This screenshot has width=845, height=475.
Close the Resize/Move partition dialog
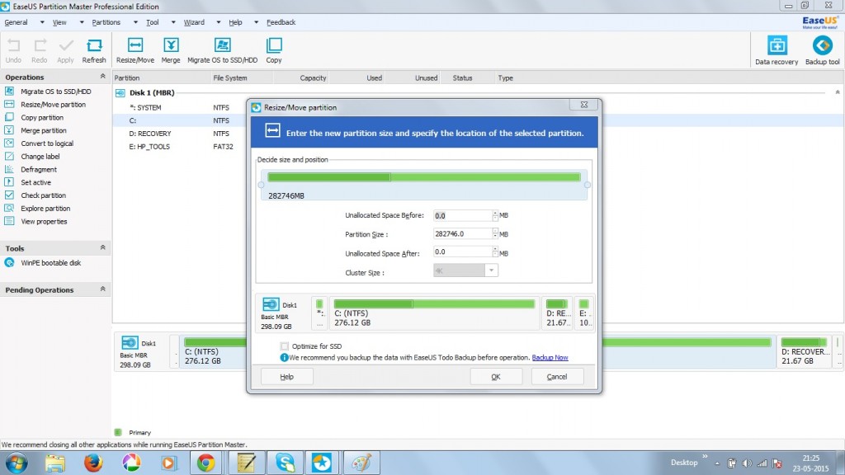click(584, 105)
